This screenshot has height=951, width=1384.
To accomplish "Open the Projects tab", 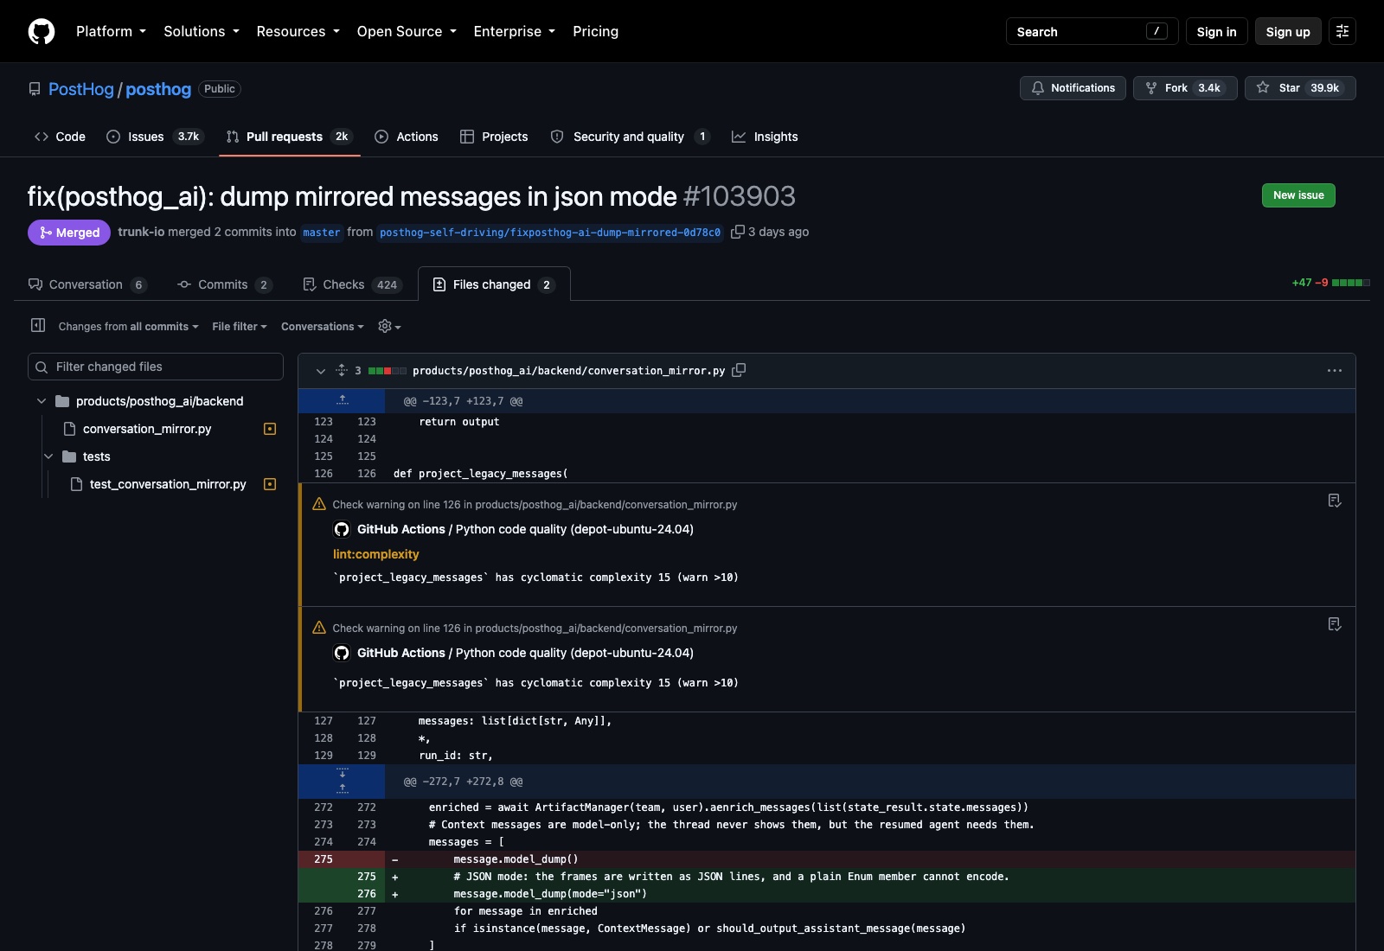I will 494,137.
